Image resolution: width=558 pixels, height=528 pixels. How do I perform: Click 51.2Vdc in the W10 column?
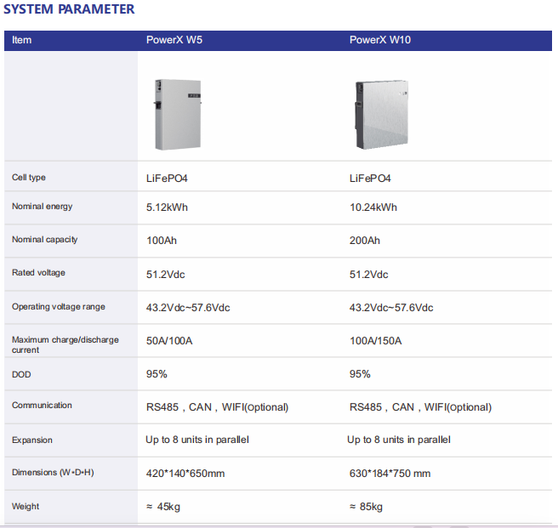368,275
